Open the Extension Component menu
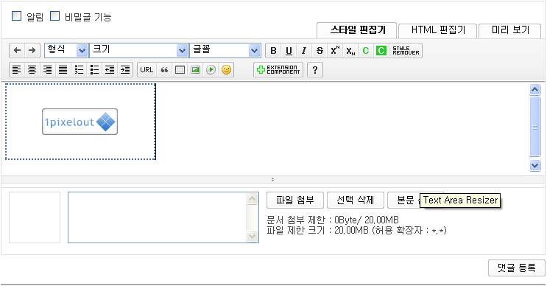The image size is (547, 286). pyautogui.click(x=278, y=69)
